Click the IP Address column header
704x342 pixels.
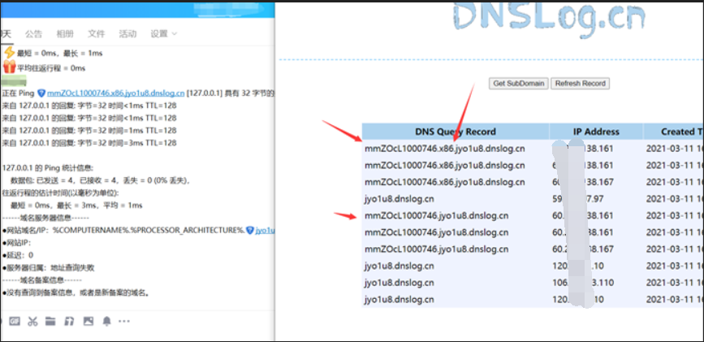point(595,132)
